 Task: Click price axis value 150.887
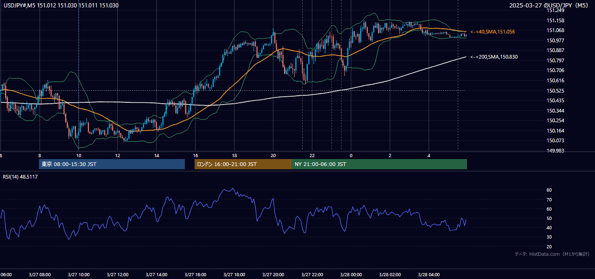(x=555, y=51)
